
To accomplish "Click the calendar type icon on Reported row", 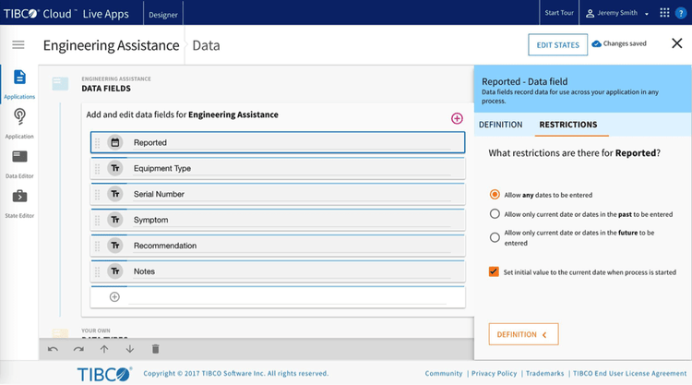I will (x=115, y=142).
